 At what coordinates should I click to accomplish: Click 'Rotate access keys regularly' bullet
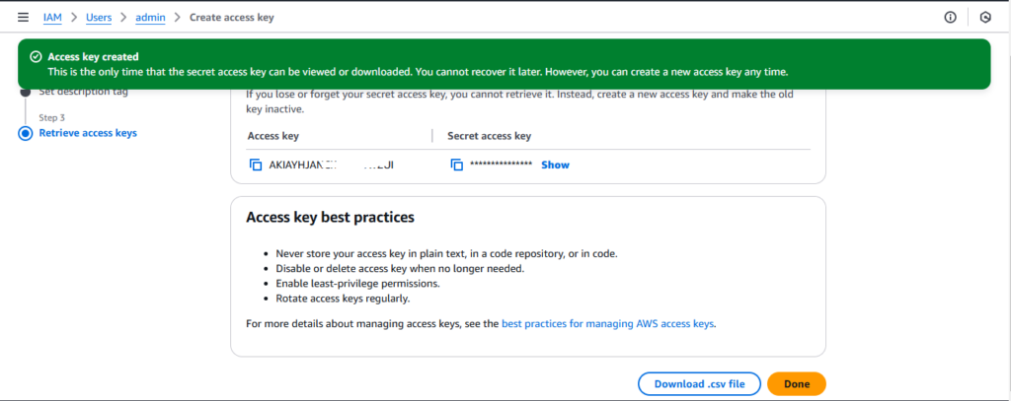click(343, 299)
